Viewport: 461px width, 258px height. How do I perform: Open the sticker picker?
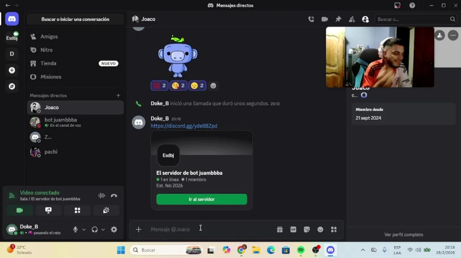(x=307, y=229)
